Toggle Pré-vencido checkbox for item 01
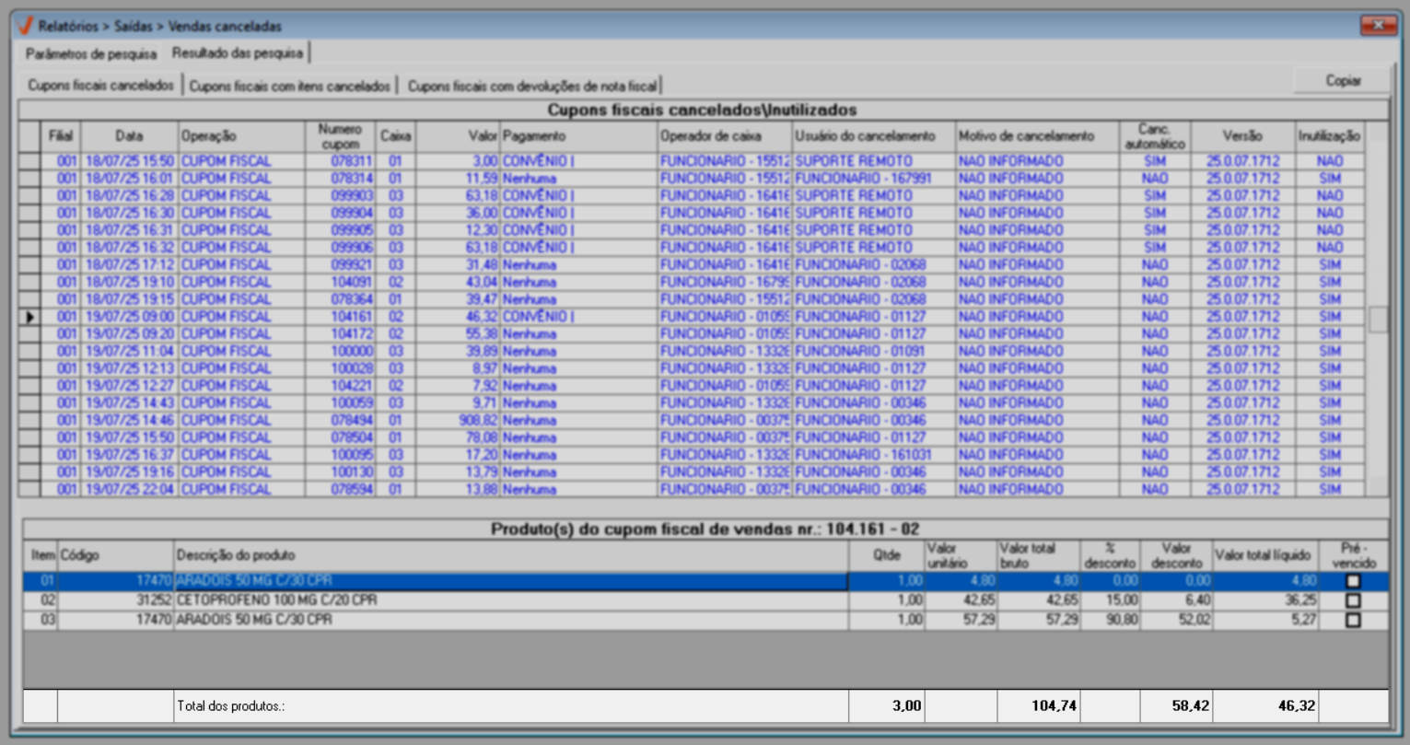This screenshot has height=745, width=1410. coord(1352,581)
